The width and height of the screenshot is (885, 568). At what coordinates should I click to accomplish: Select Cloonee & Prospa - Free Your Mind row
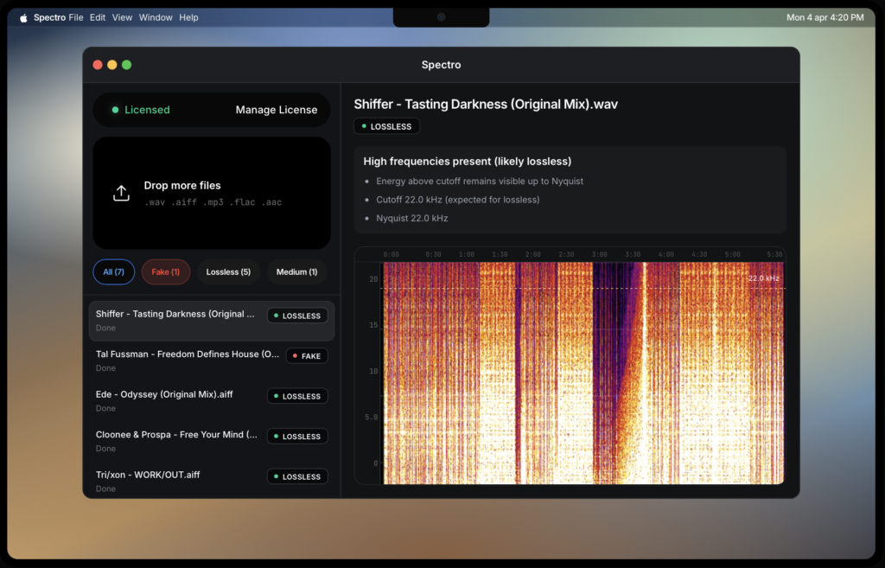[x=212, y=441]
